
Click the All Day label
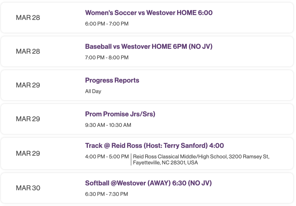pos(93,91)
